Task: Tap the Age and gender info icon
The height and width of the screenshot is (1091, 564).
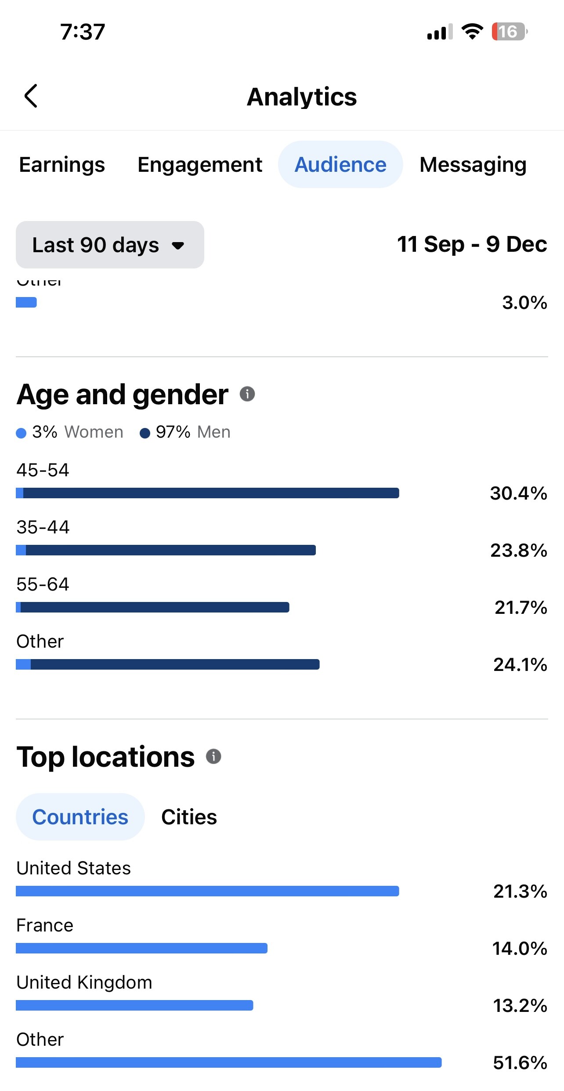Action: click(247, 394)
